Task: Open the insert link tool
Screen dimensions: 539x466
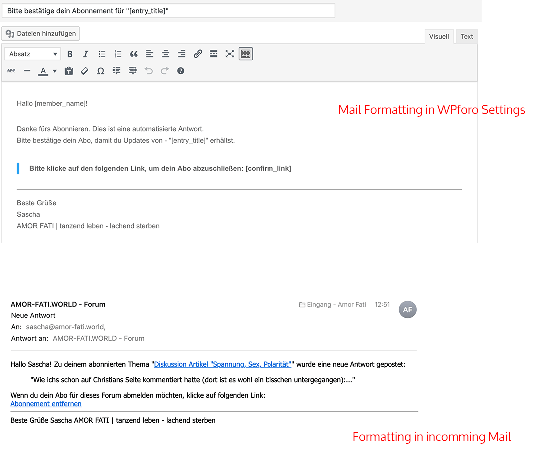Action: click(198, 54)
